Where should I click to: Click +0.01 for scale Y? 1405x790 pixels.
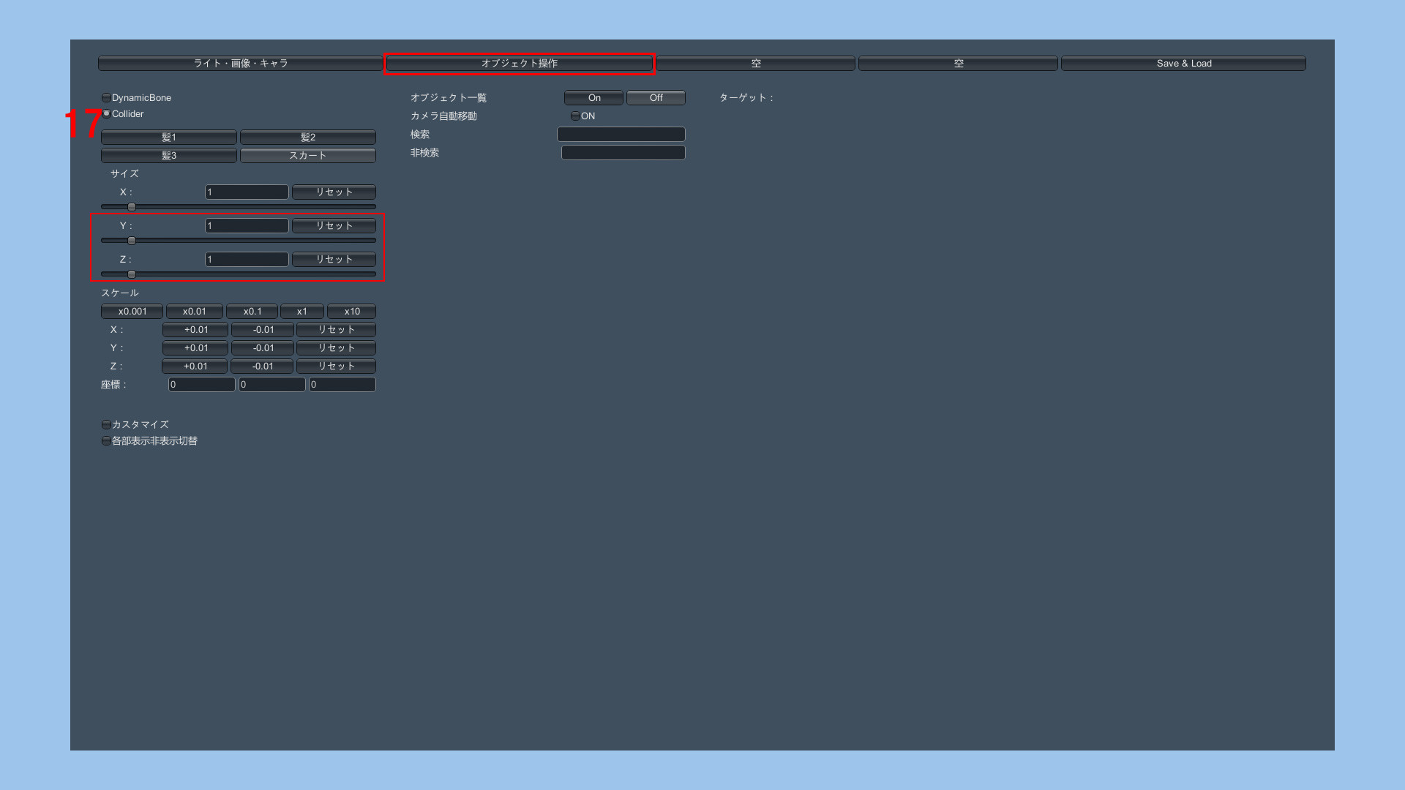(x=195, y=348)
